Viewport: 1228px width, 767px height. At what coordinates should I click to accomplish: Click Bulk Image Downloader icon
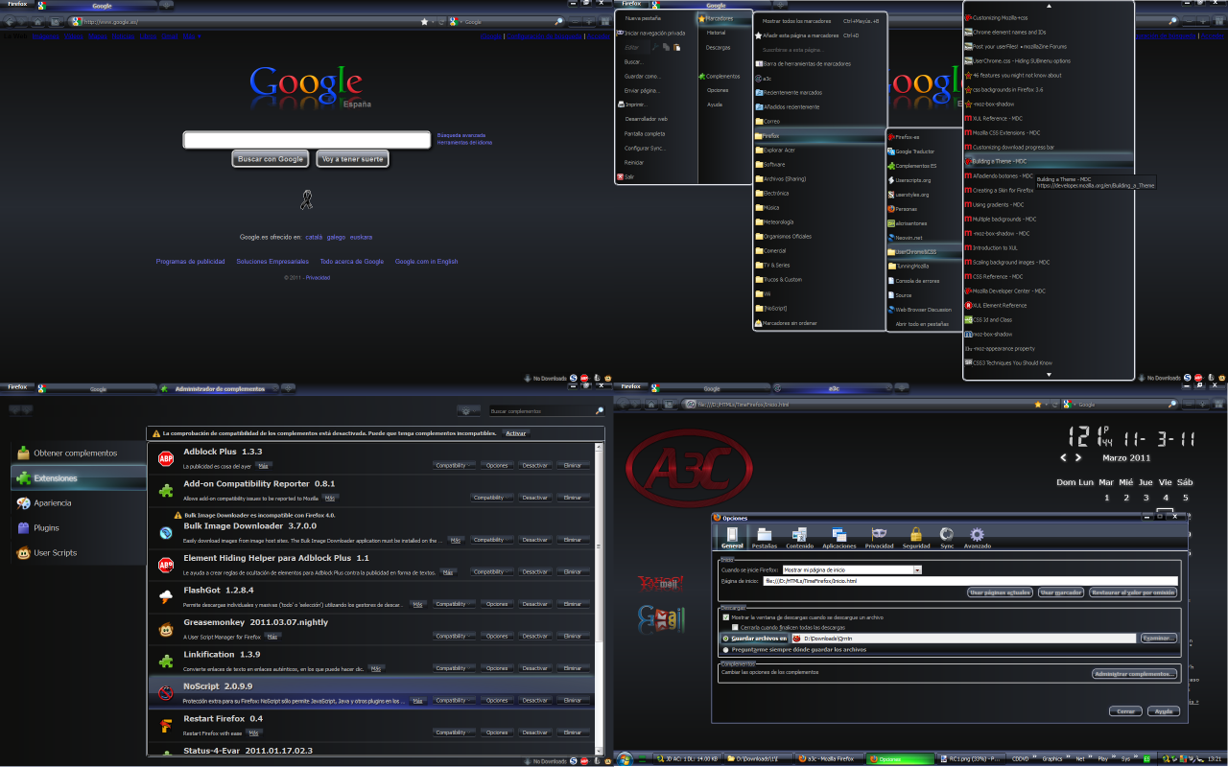[x=165, y=533]
